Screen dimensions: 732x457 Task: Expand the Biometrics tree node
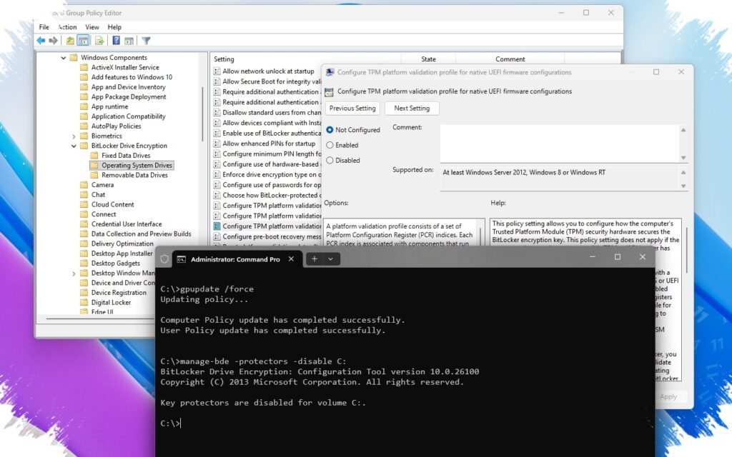coord(74,136)
